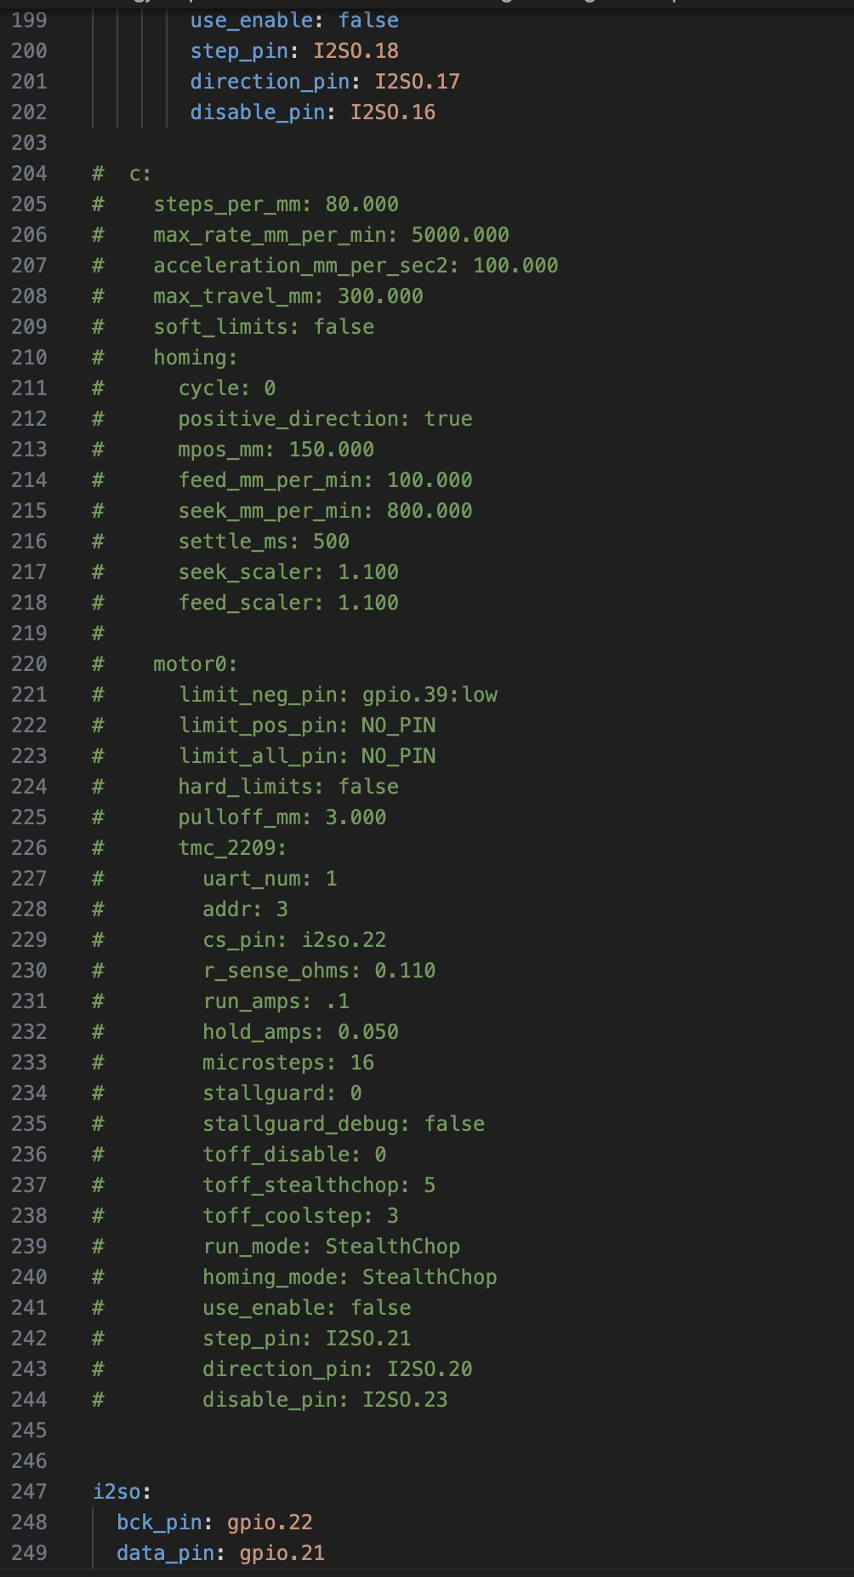Click commented tmc_2209: line

[232, 848]
